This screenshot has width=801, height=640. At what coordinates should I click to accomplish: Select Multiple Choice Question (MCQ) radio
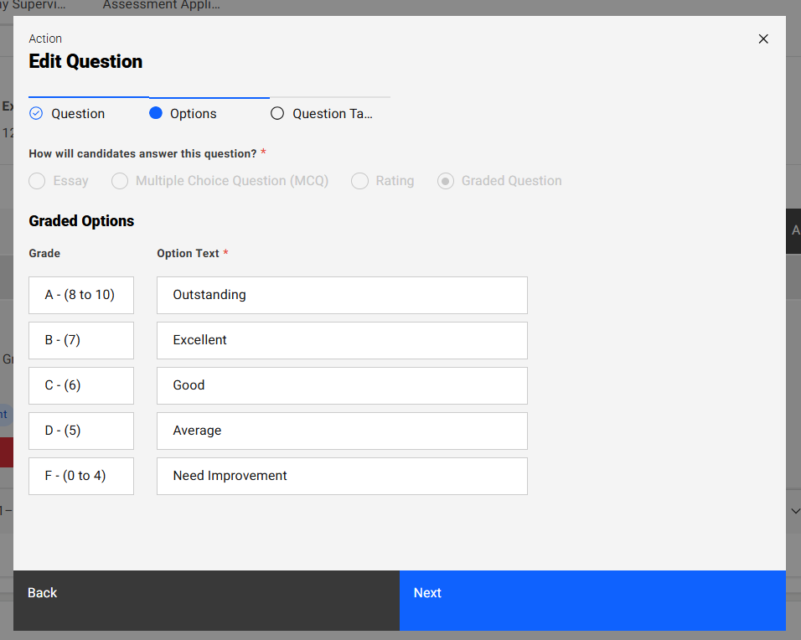[x=121, y=181]
